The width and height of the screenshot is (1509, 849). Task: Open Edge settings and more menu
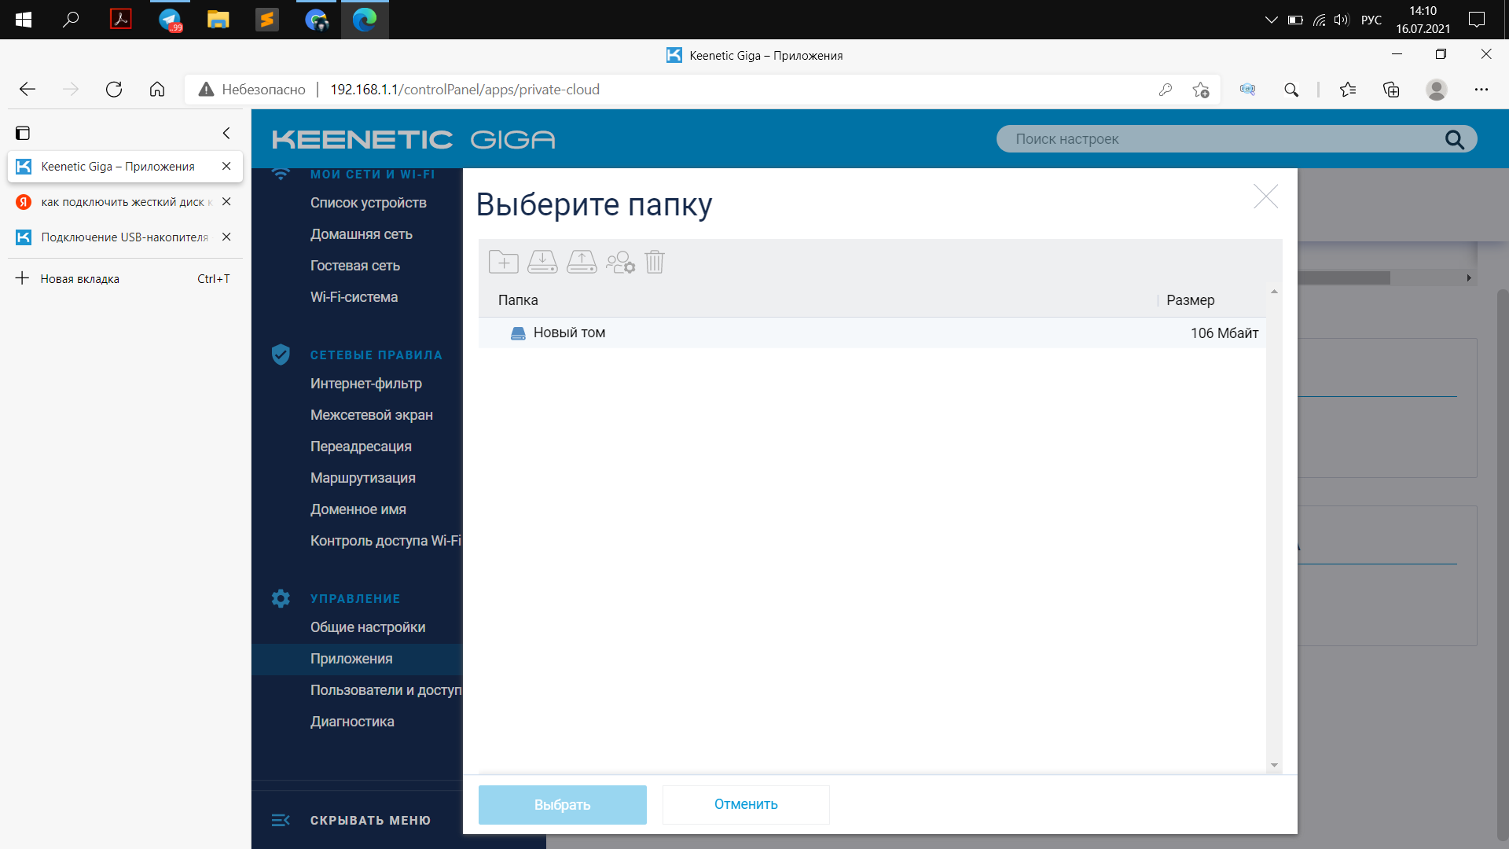coord(1481,90)
